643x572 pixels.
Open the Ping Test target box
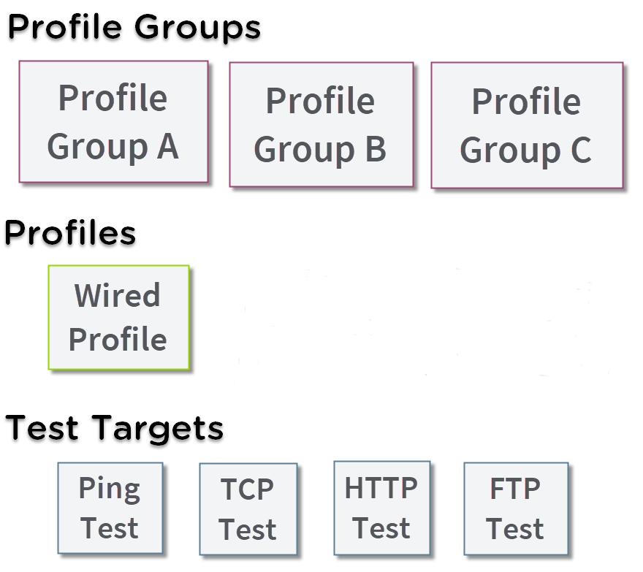click(110, 508)
